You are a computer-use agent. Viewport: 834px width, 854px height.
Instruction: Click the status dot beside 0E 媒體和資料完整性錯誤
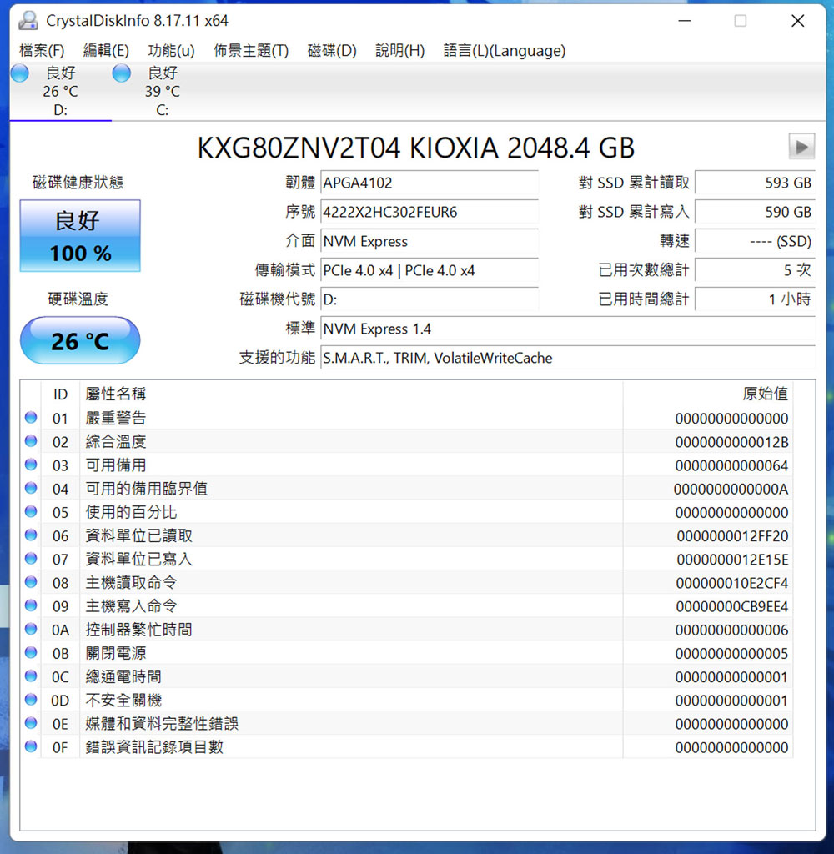pos(31,724)
